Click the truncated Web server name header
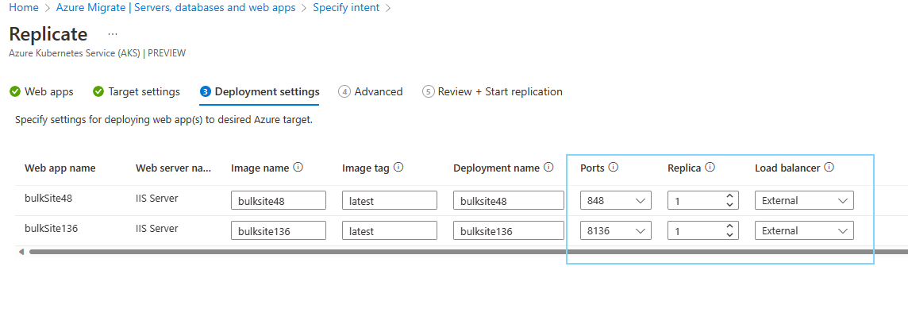The height and width of the screenshot is (309, 908). point(174,168)
